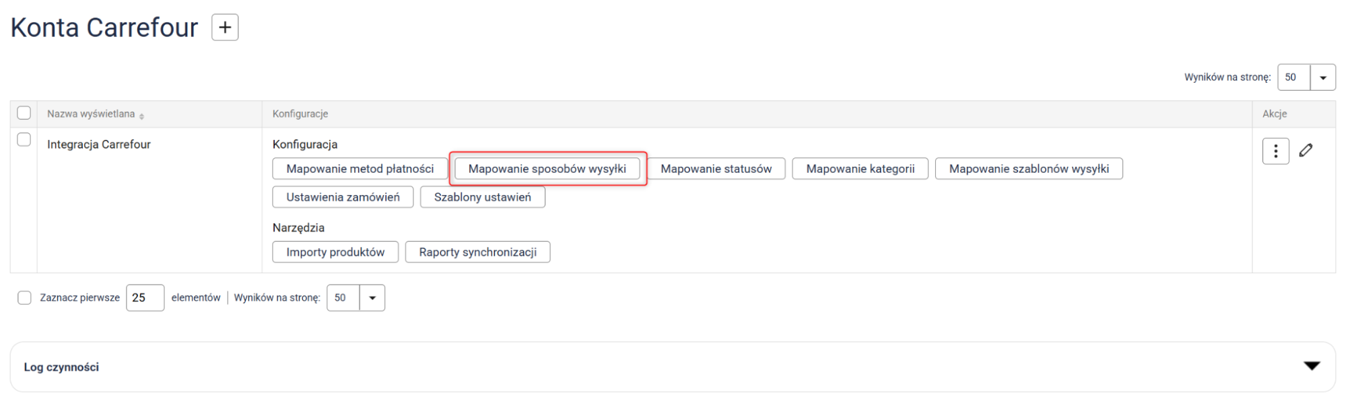Viewport: 1346px width, 403px height.
Task: Toggle the select-all checkbox in table header
Action: pos(24,113)
